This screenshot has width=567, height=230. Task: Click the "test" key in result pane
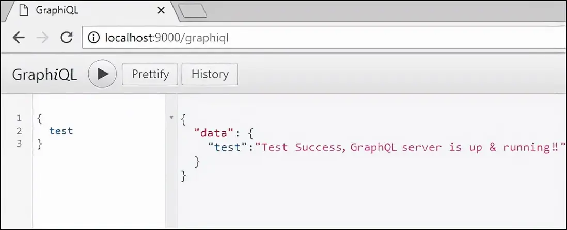[x=225, y=147]
